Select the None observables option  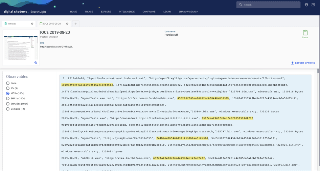click(8, 83)
